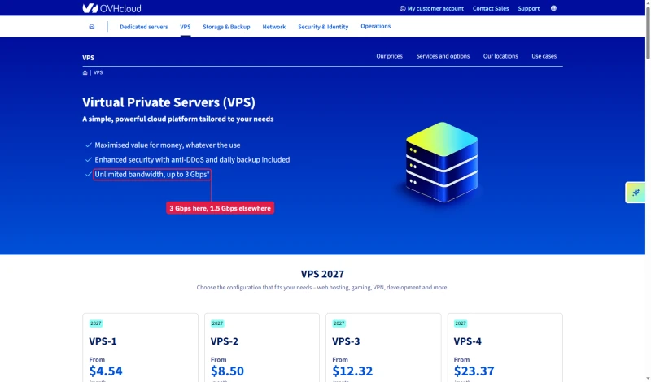Click the customer account user icon
The height and width of the screenshot is (382, 651).
[x=402, y=8]
